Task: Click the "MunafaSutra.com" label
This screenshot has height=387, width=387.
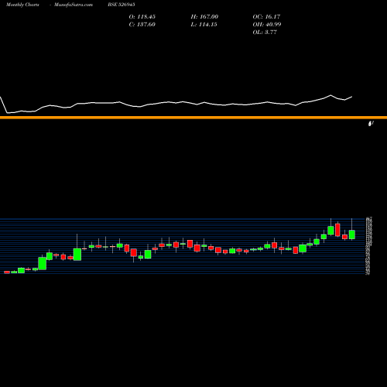Action: (74, 5)
